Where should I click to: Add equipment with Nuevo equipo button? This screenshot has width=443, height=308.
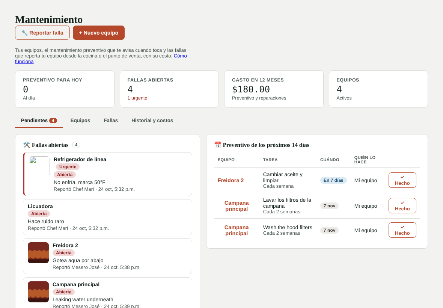99,33
